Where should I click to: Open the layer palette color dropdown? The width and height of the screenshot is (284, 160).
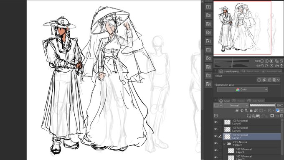(x=218, y=105)
